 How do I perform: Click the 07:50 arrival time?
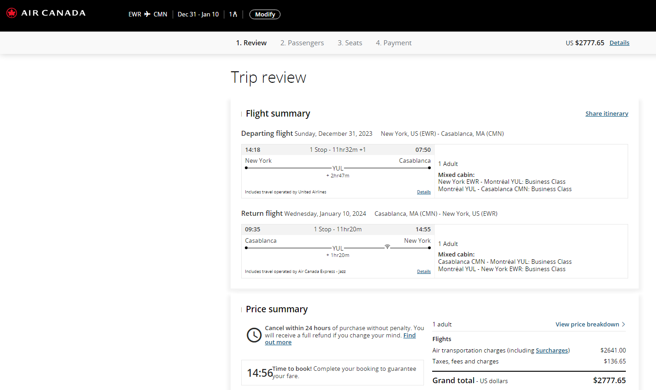[423, 150]
